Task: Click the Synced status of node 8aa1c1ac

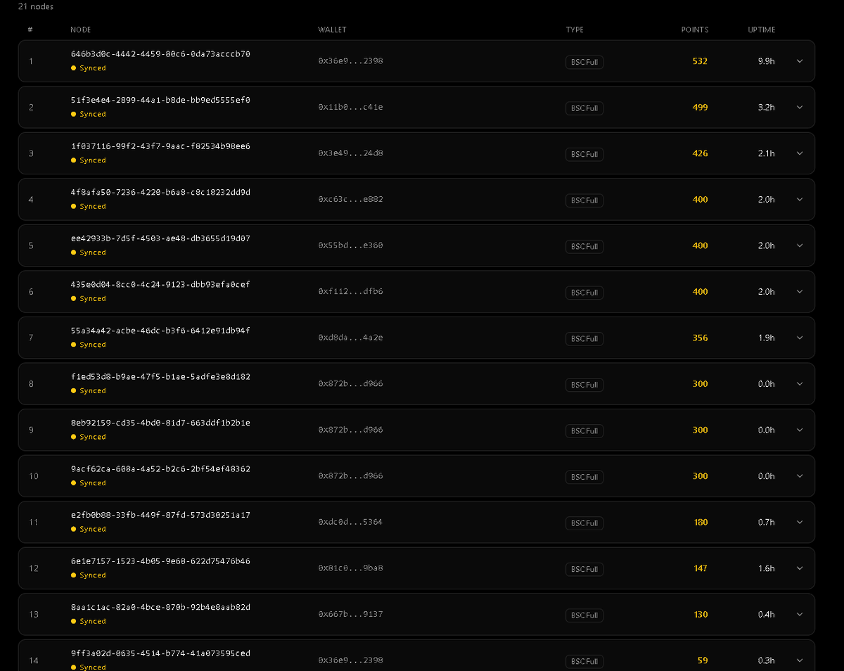Action: point(89,621)
